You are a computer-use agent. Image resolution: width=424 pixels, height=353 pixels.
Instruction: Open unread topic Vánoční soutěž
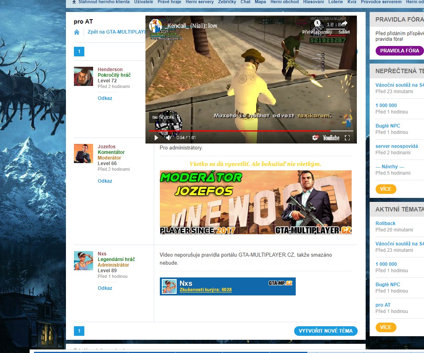coord(400,85)
